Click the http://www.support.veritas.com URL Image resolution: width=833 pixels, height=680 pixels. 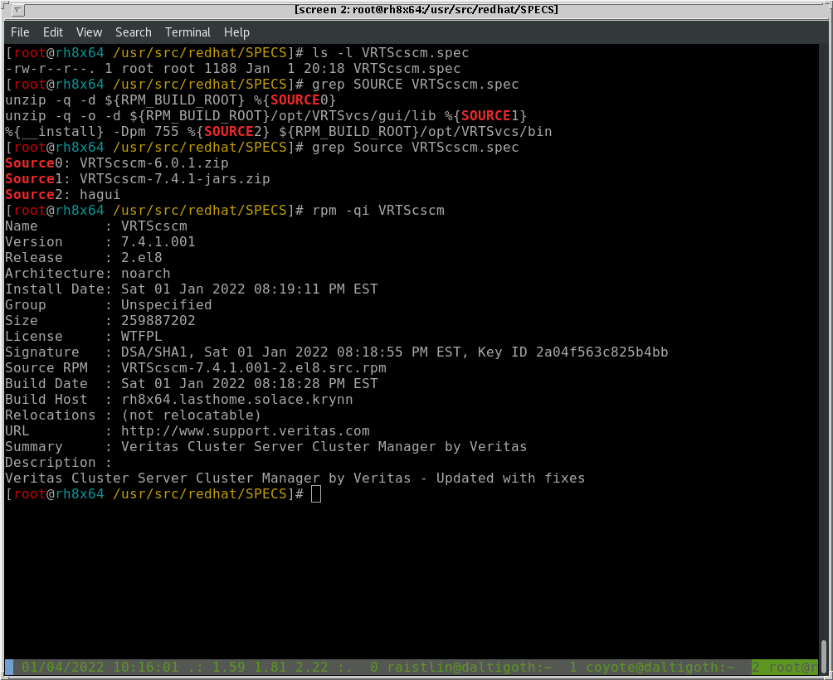(245, 431)
